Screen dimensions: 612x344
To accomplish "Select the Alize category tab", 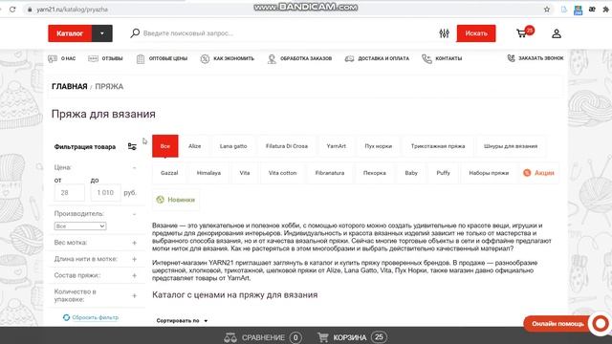I will (195, 146).
